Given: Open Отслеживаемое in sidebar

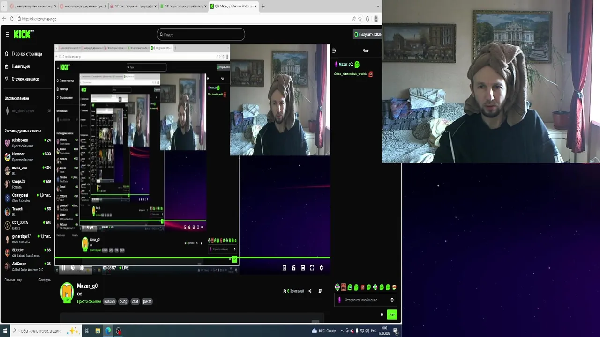Looking at the screenshot, I should (22, 79).
